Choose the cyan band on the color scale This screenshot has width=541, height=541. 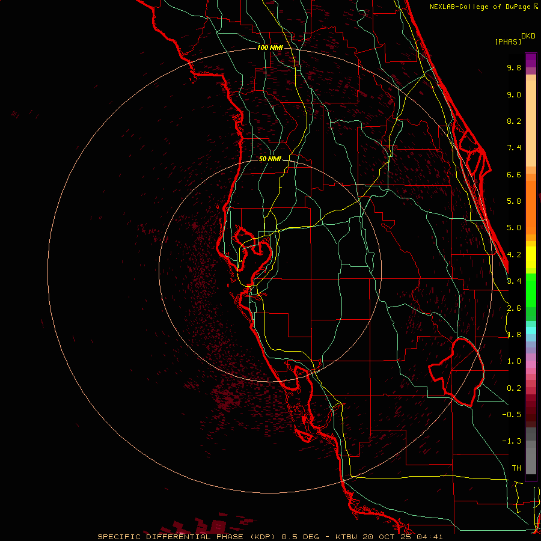pos(531,330)
